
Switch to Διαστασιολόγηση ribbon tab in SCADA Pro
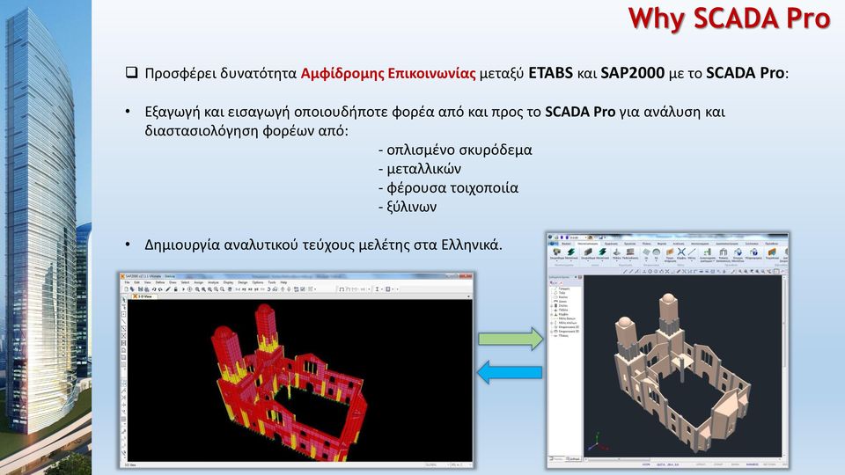click(x=727, y=244)
